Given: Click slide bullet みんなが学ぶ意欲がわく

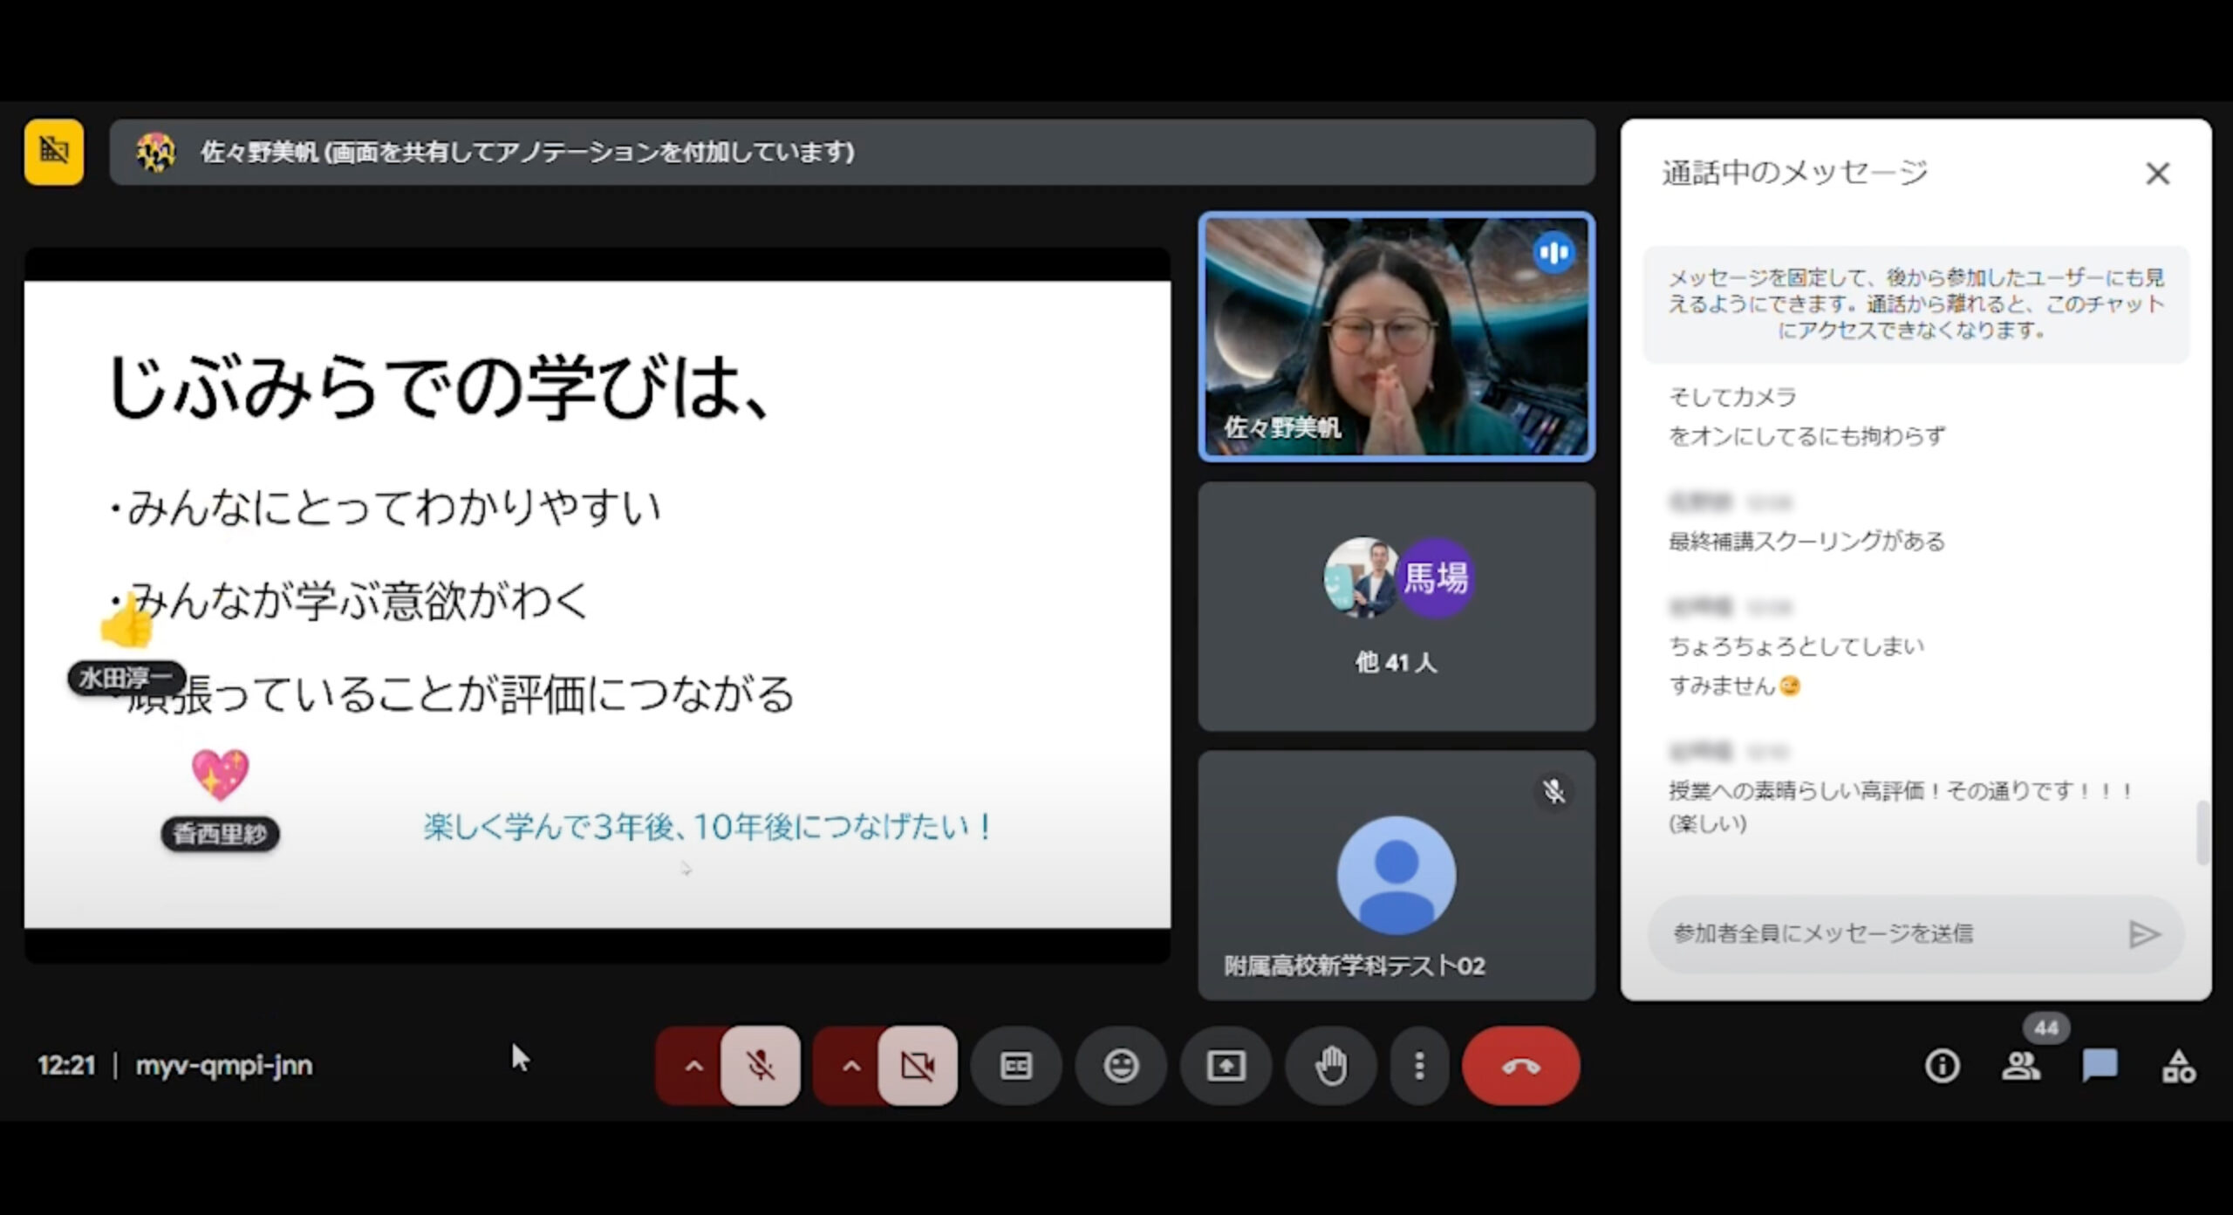Looking at the screenshot, I should pos(349,601).
